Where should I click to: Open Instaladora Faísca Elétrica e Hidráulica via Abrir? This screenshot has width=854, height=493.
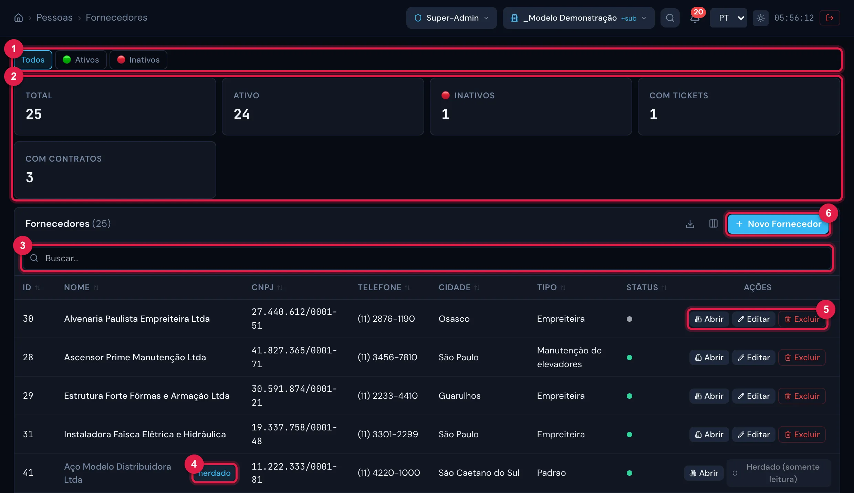(x=709, y=435)
